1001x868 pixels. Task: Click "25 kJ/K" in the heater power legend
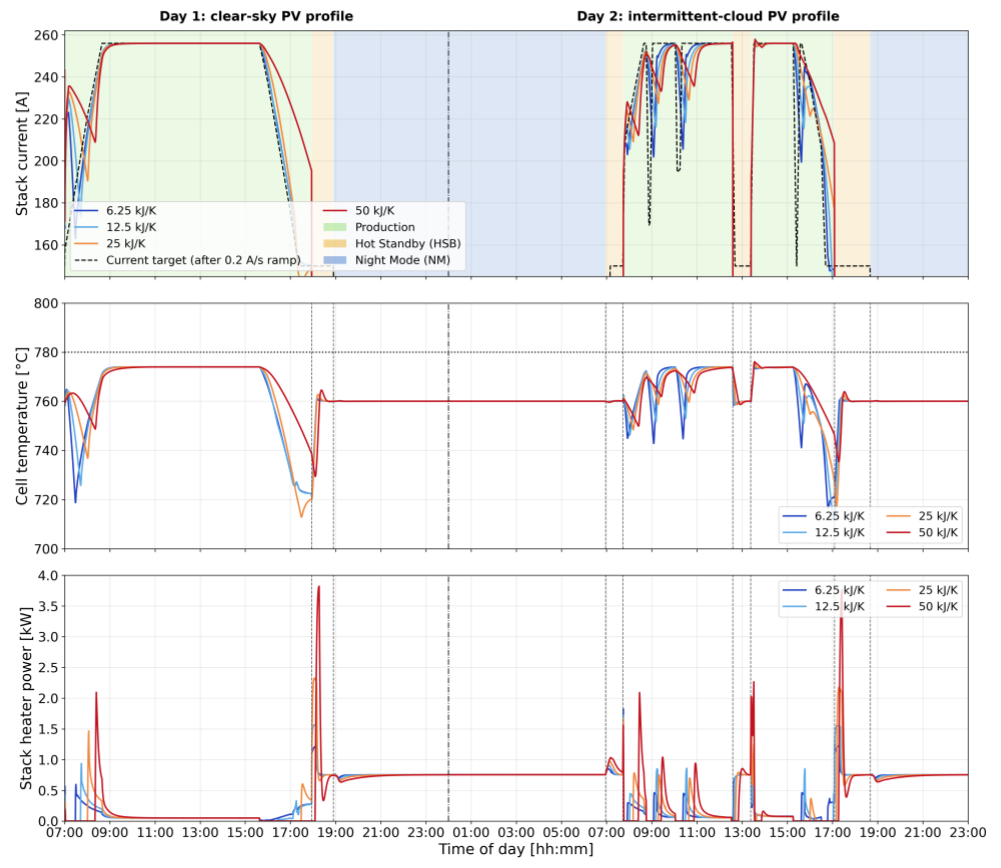[938, 590]
